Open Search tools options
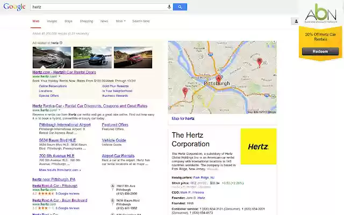The height and width of the screenshot is (215, 344). pos(141,21)
